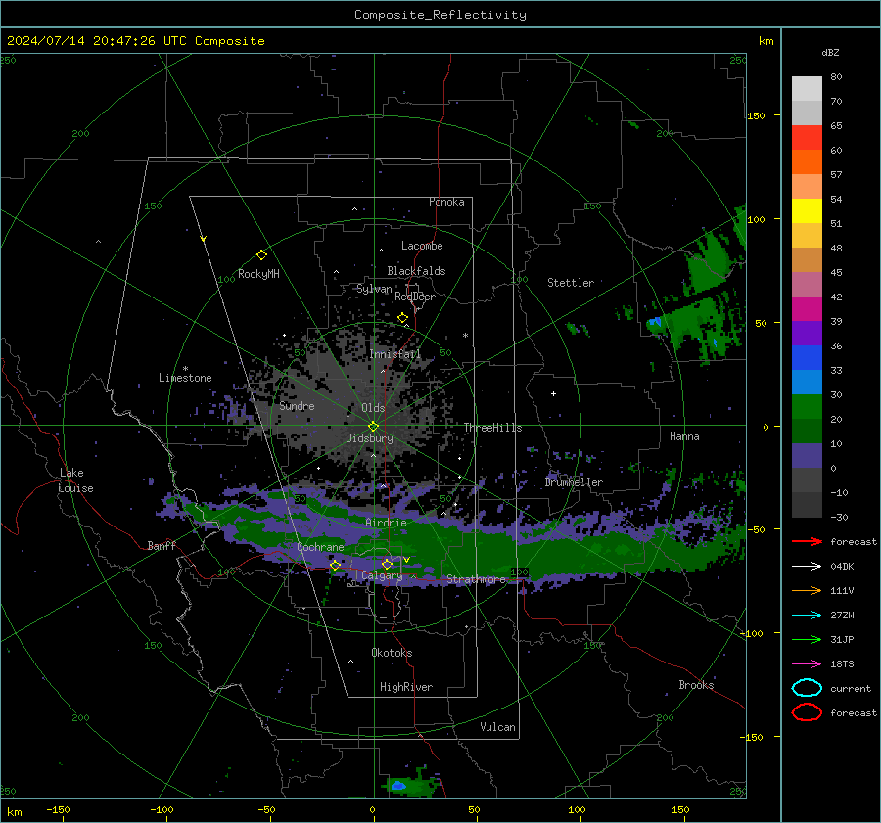Click the asterisk marker east of Innisfail
This screenshot has height=823, width=881.
(465, 336)
